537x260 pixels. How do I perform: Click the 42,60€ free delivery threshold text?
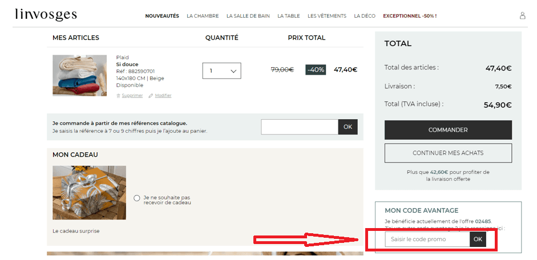438,172
